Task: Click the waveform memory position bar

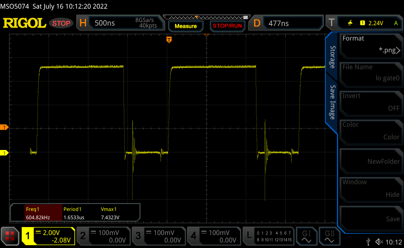Action: 207,17
